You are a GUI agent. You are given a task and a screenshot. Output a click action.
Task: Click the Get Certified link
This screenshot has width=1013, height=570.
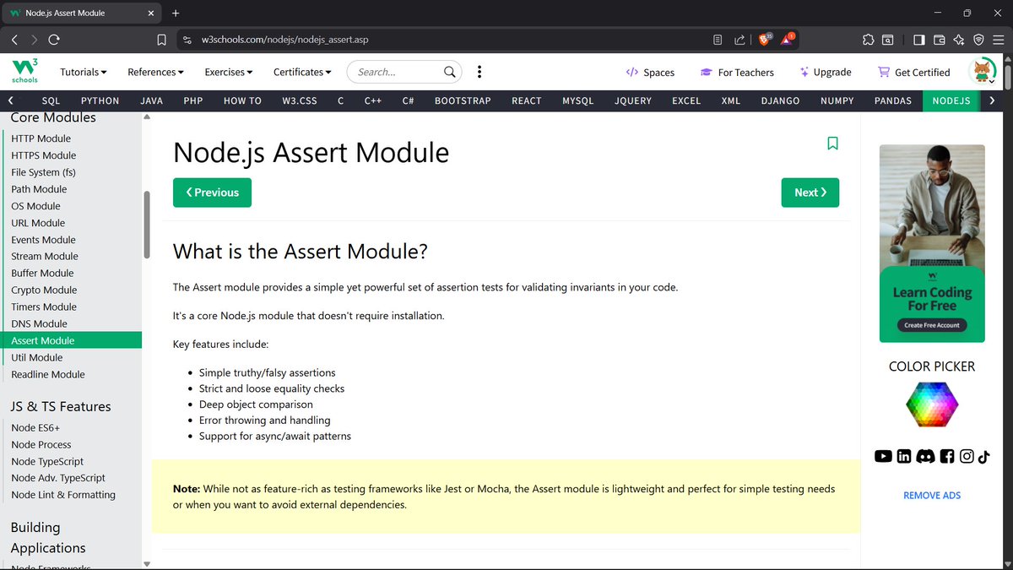click(x=914, y=72)
